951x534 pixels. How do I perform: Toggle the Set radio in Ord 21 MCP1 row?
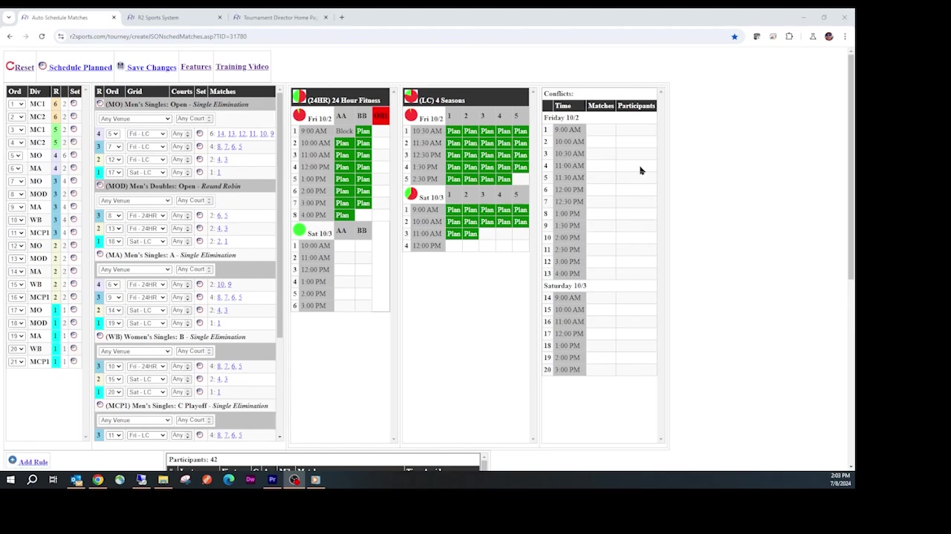coord(74,361)
